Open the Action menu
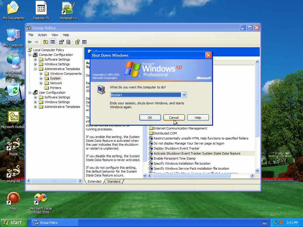Viewport: 303px width, 227px height. (x=42, y=35)
